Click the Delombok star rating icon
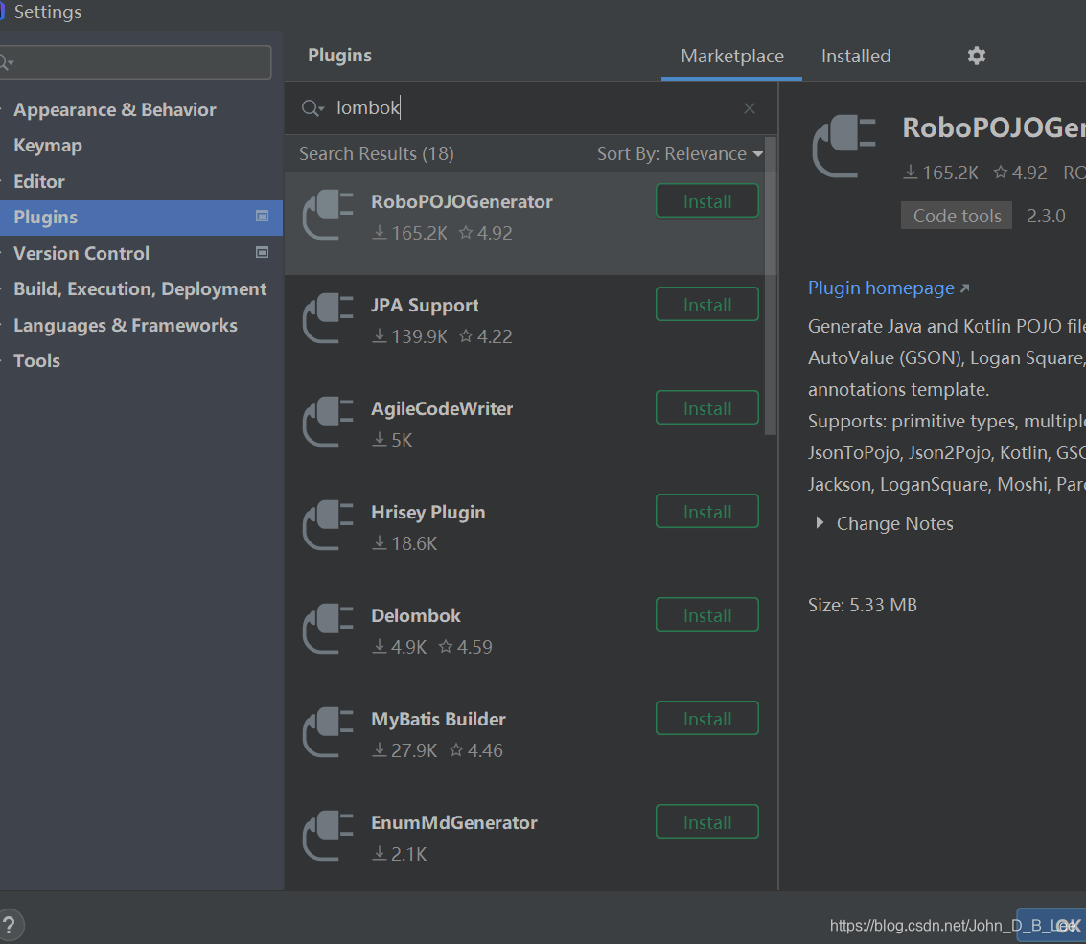Viewport: 1086px width, 944px height. [446, 646]
